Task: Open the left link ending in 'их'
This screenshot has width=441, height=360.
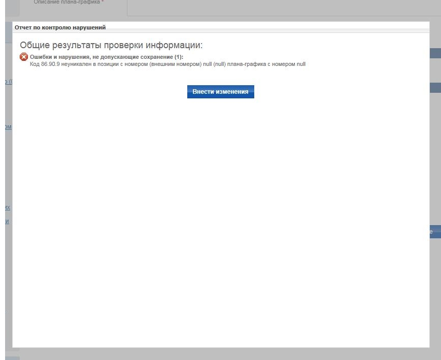Action: tap(8, 208)
